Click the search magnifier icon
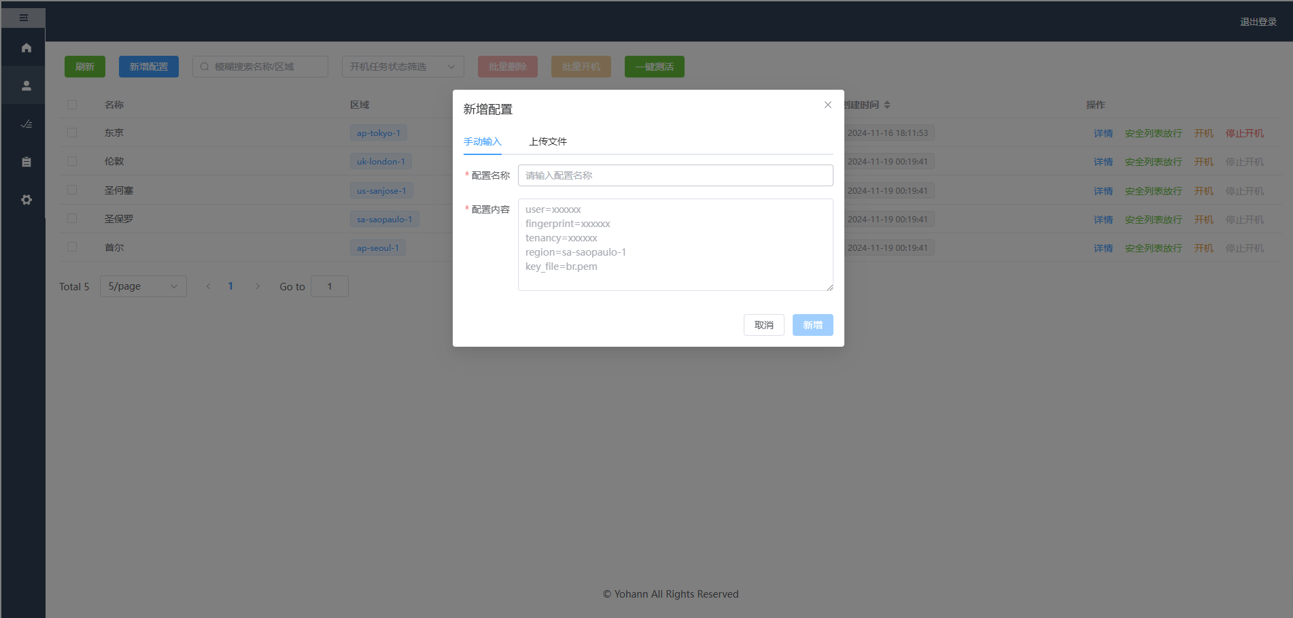This screenshot has height=618, width=1293. 204,67
